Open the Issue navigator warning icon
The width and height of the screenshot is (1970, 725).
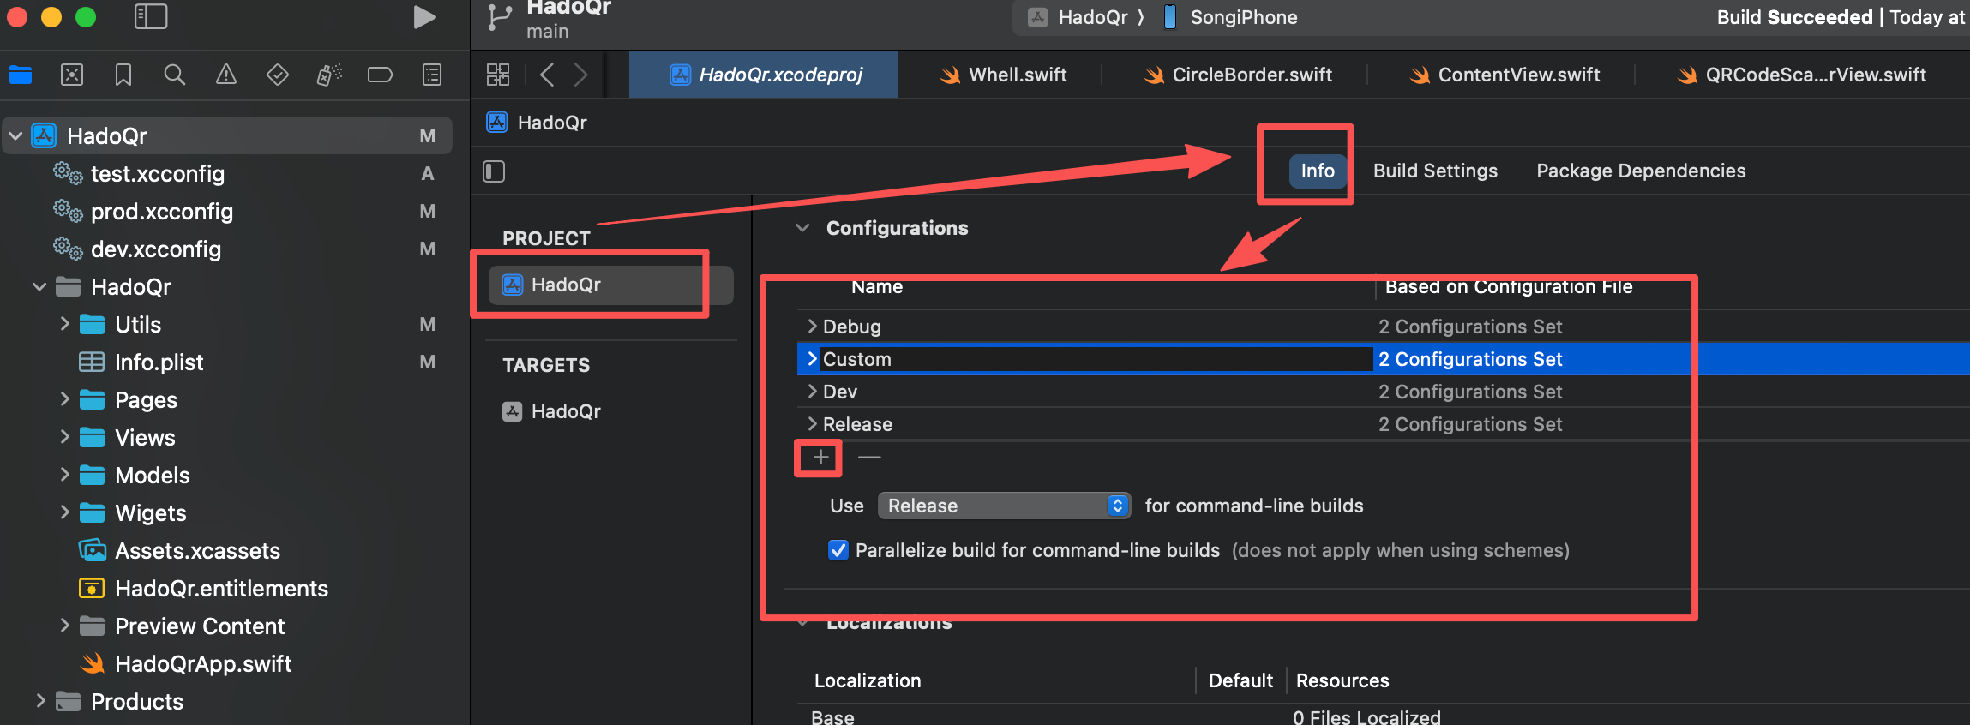pos(226,75)
